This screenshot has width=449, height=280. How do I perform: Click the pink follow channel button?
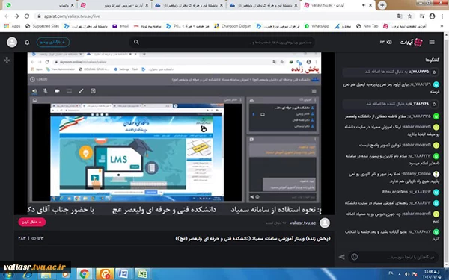pos(31,222)
